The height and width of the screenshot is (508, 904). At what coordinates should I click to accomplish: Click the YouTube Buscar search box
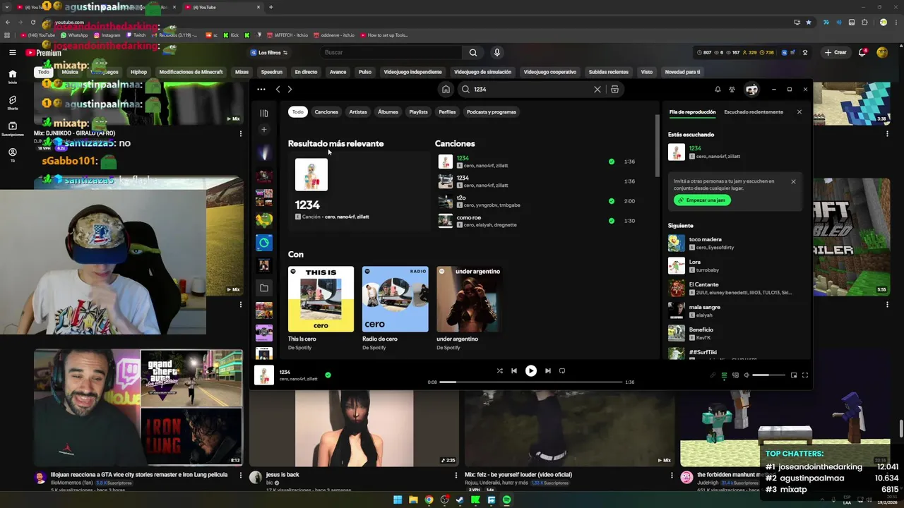tap(391, 52)
